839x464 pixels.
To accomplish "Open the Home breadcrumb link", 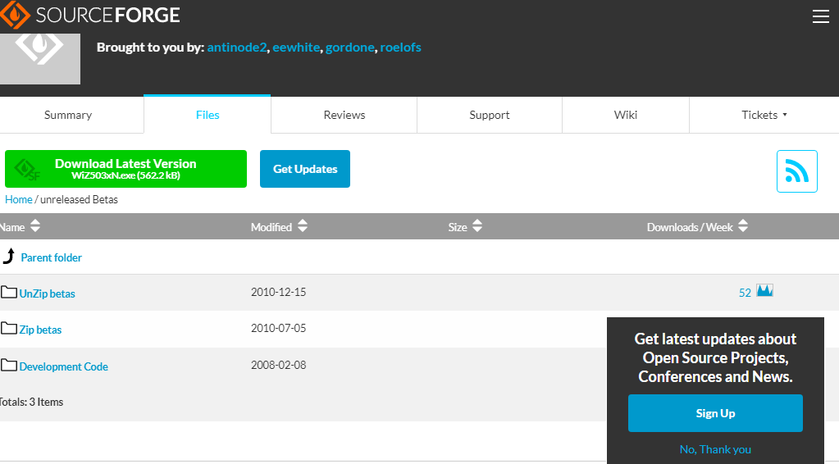I will coord(19,199).
